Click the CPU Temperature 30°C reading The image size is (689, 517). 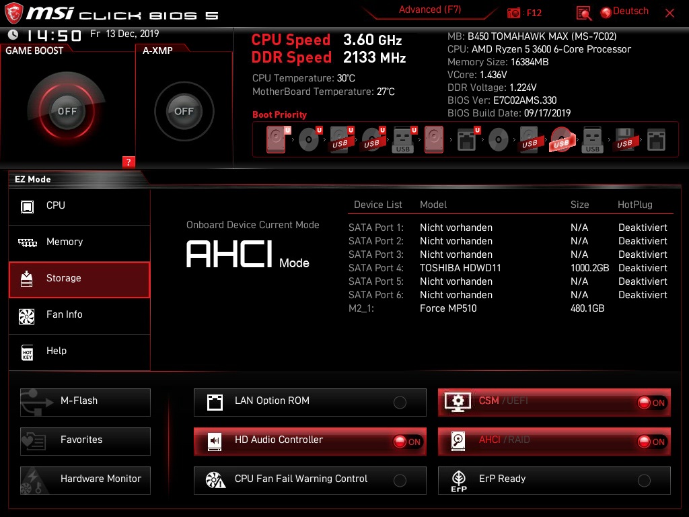pyautogui.click(x=303, y=78)
